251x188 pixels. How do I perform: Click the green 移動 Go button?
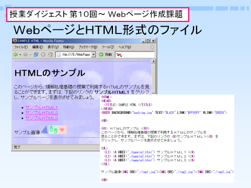pyautogui.click(x=106, y=54)
